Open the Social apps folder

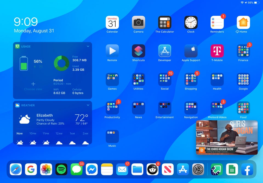coord(165,80)
